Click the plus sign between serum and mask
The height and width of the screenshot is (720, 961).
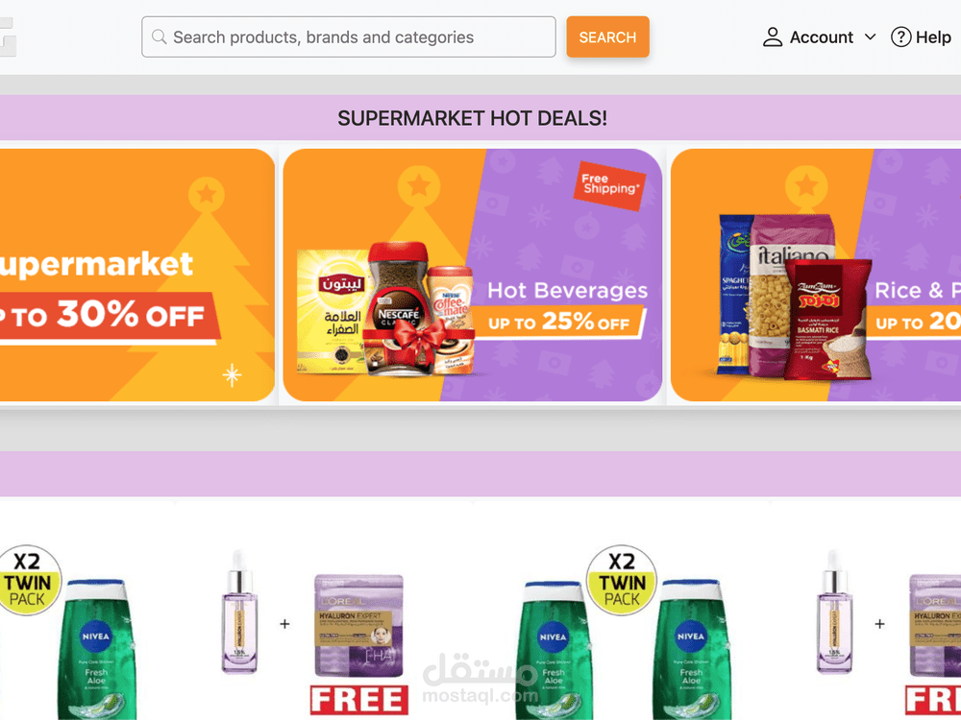point(284,624)
